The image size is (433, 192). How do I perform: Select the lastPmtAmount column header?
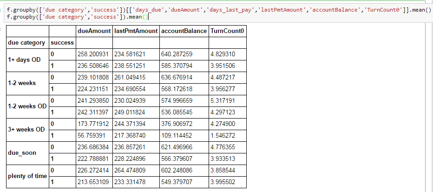coord(136,31)
